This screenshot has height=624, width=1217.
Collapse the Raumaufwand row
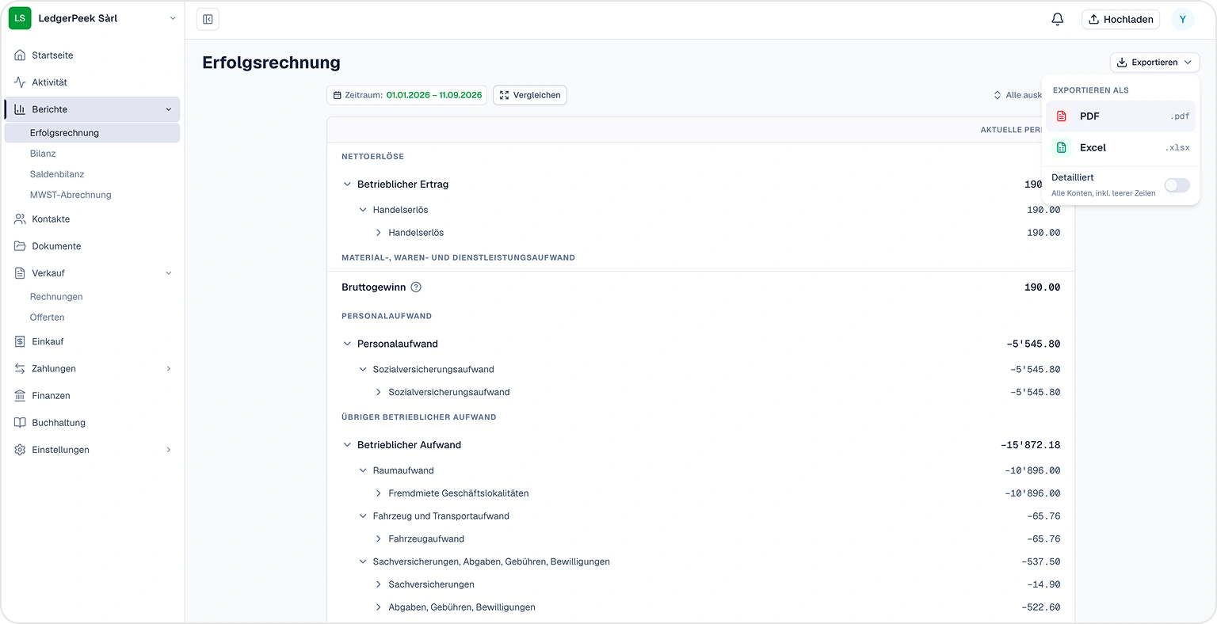point(363,470)
